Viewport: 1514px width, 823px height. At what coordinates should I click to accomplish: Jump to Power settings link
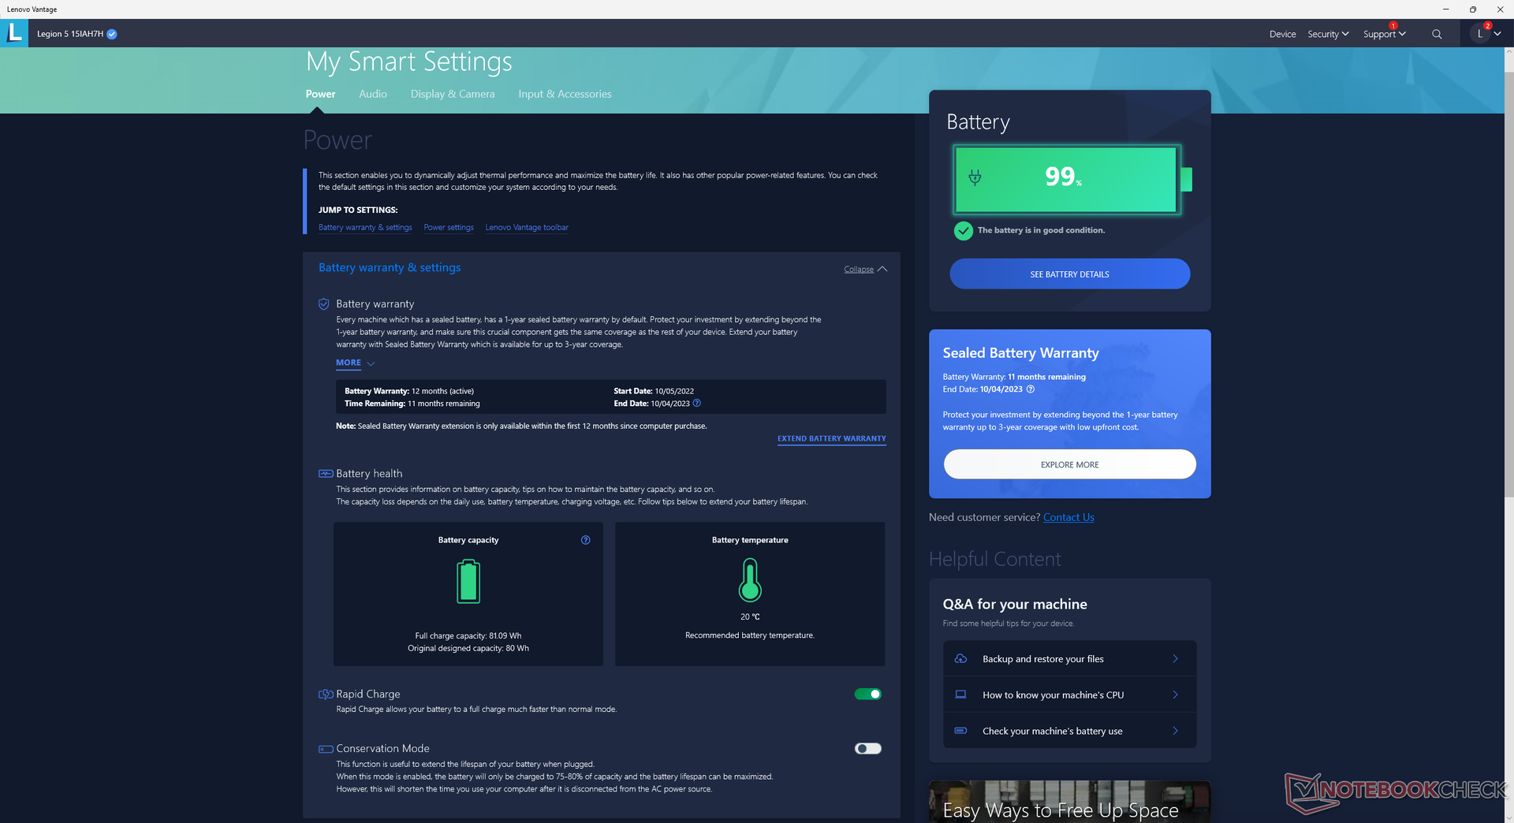449,228
